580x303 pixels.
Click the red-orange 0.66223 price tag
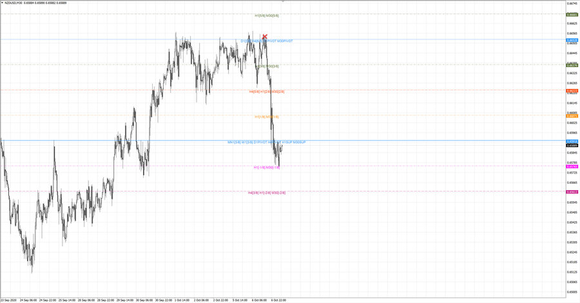pyautogui.click(x=572, y=91)
